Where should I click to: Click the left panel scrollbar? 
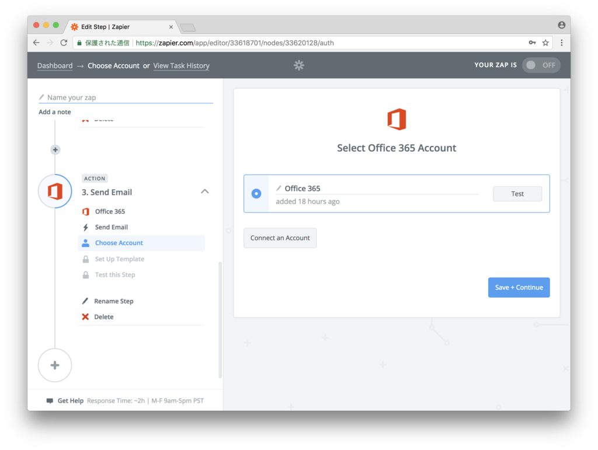[220, 320]
